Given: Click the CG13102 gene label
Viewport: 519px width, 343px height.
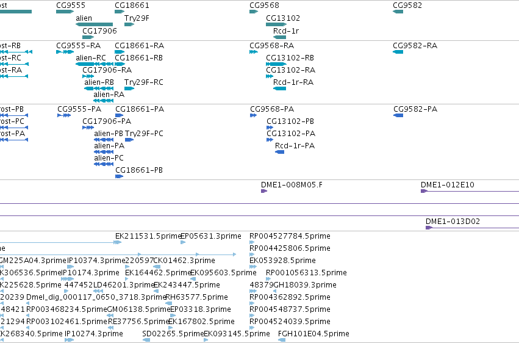Looking at the screenshot, I should pyautogui.click(x=283, y=18).
